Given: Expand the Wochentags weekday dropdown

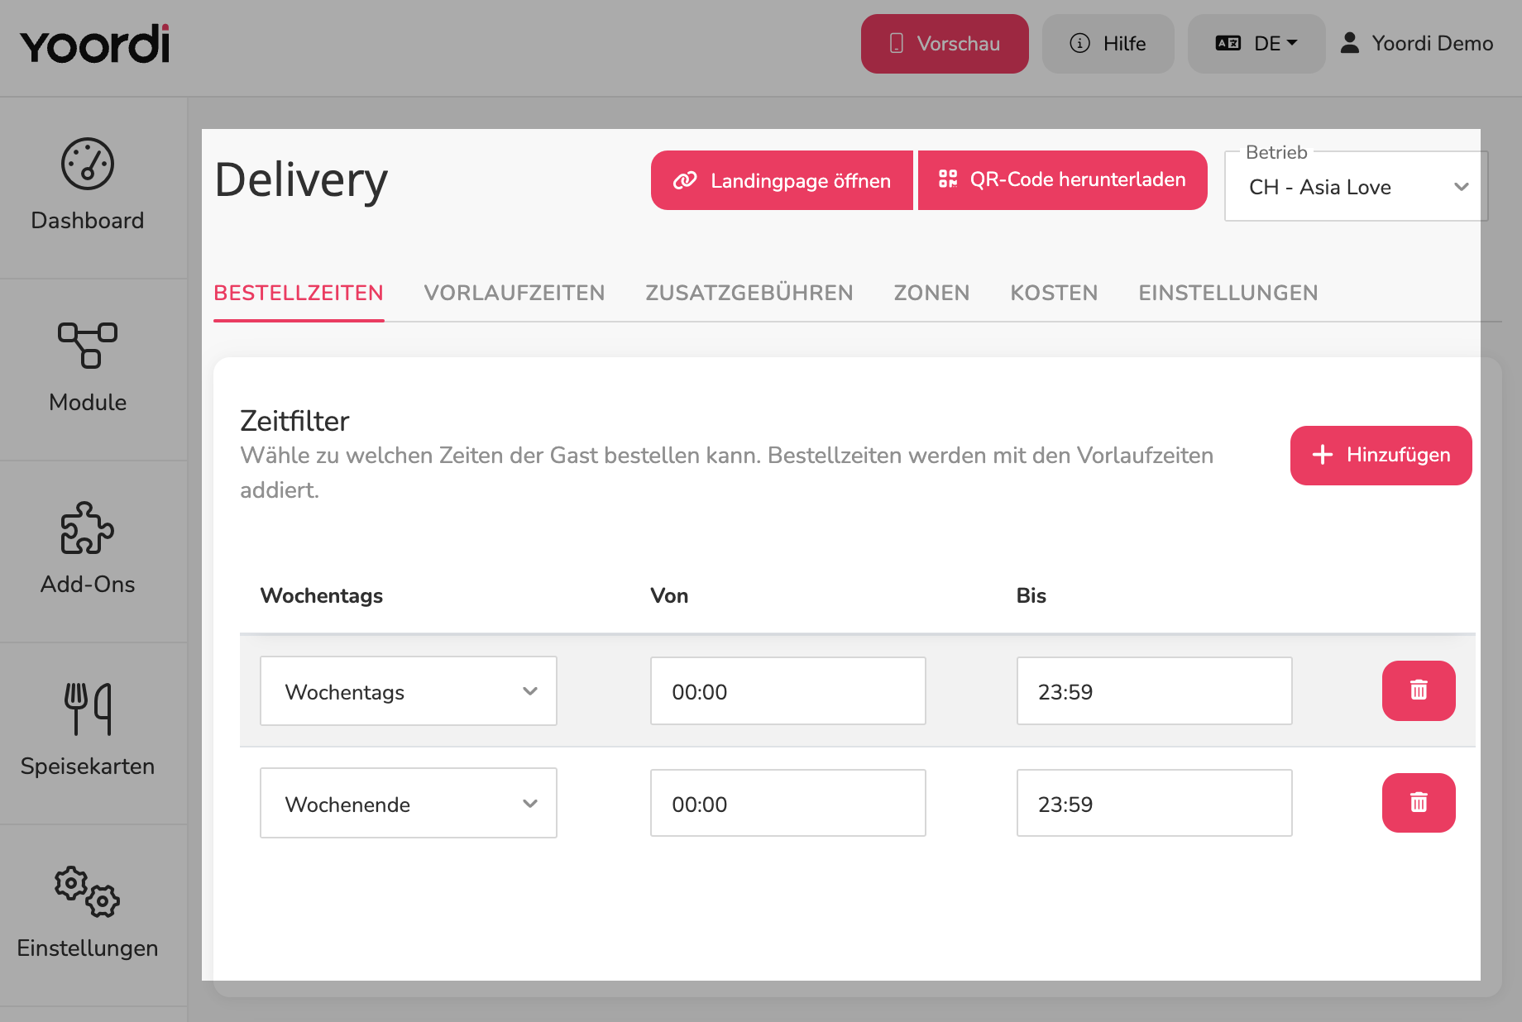Looking at the screenshot, I should [409, 691].
